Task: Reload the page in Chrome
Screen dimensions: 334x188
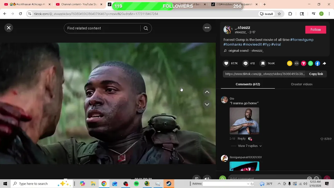Action: click(x=20, y=14)
